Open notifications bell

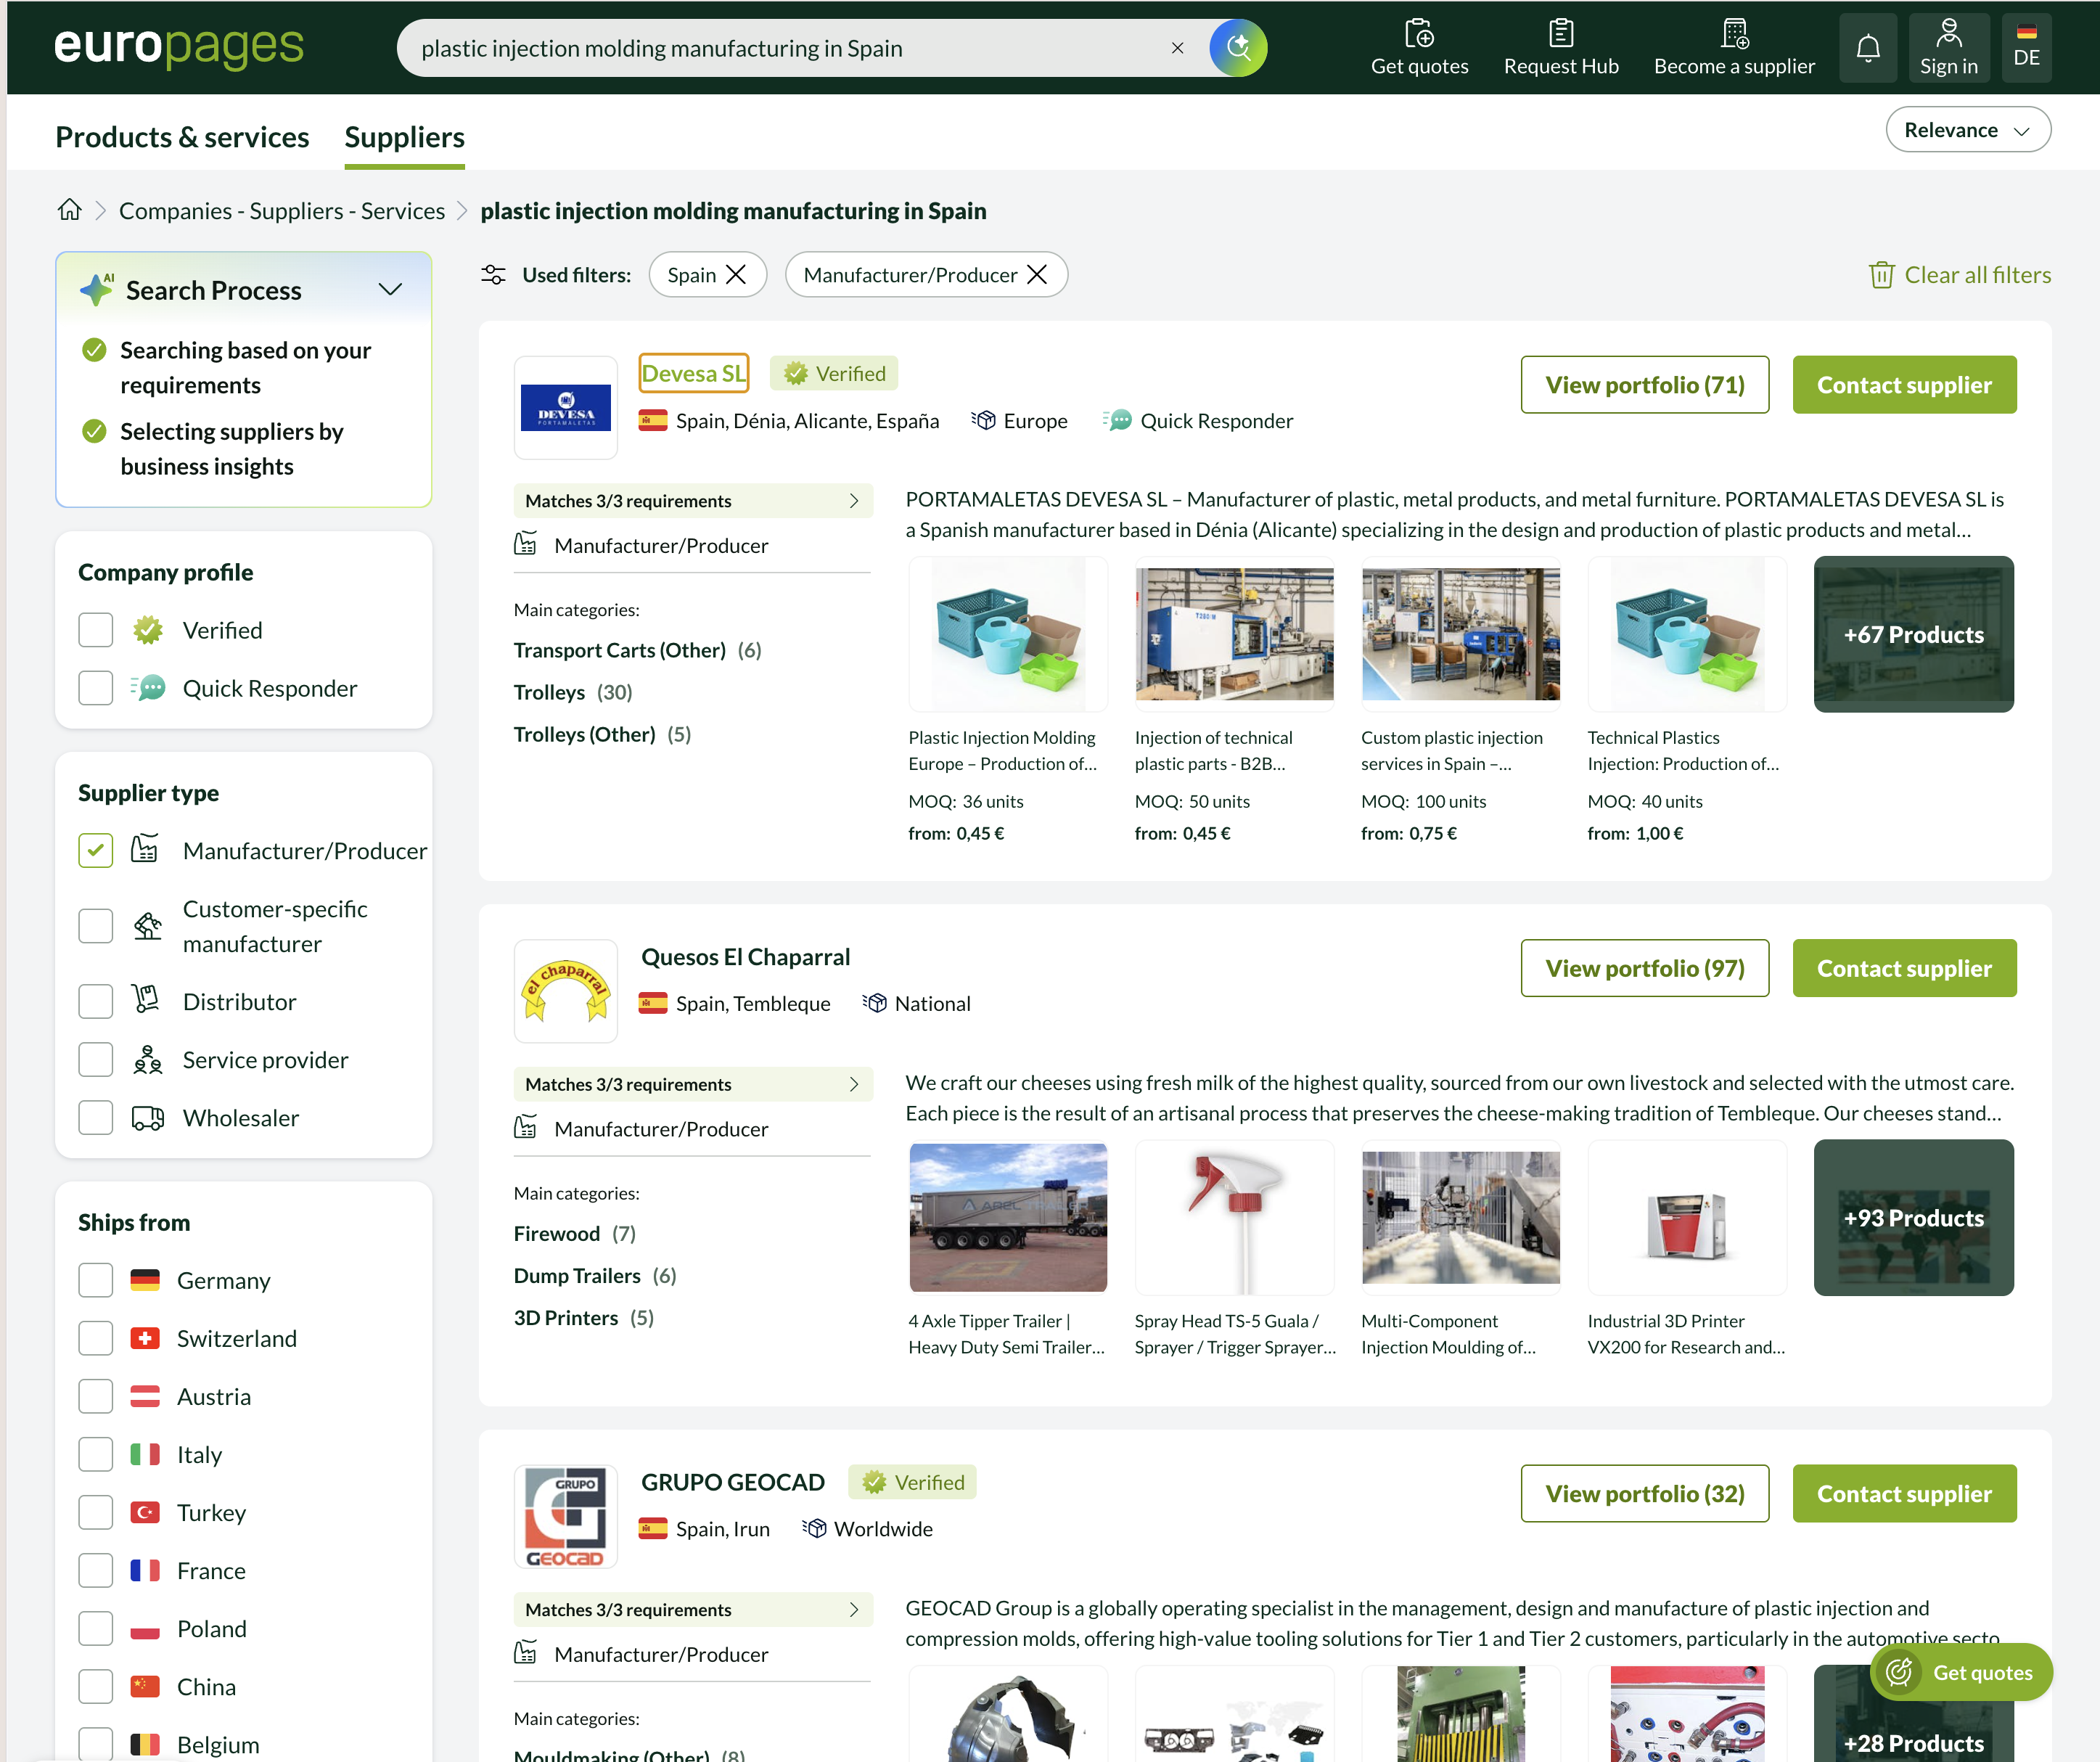pyautogui.click(x=1868, y=48)
